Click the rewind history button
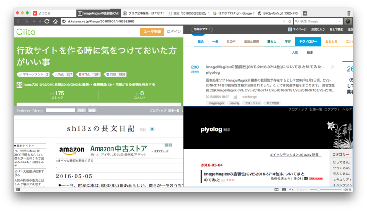Screen dimensions: 367x212 click(33, 22)
